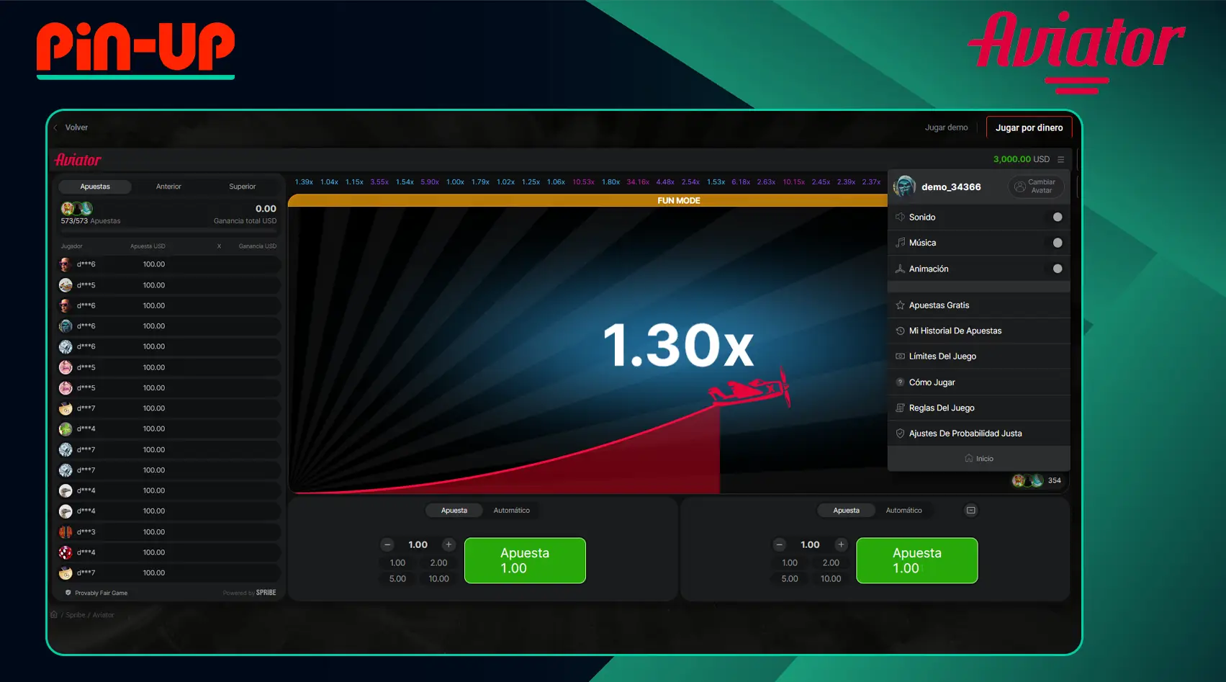This screenshot has height=682, width=1226.
Task: Click Jugar por dinero button
Action: click(1029, 127)
